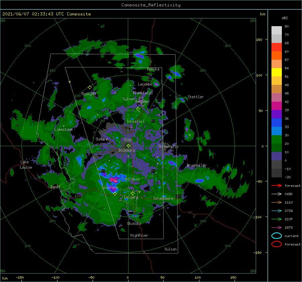Viewport: 302px width, 282px height.
Task: Click the red forecast arrow legend icon
Action: tap(276, 185)
